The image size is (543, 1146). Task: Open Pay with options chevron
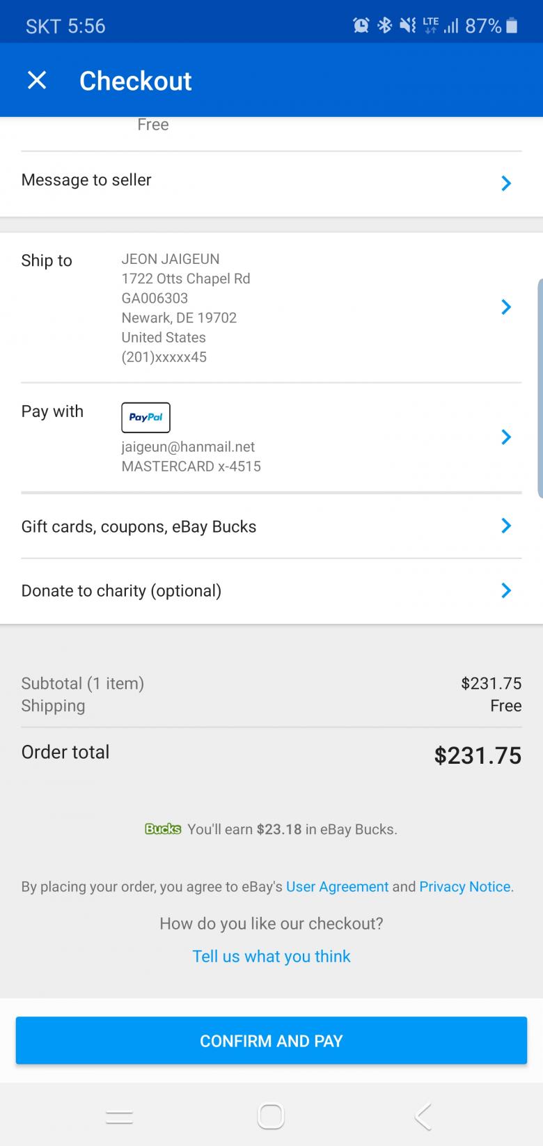click(x=506, y=437)
